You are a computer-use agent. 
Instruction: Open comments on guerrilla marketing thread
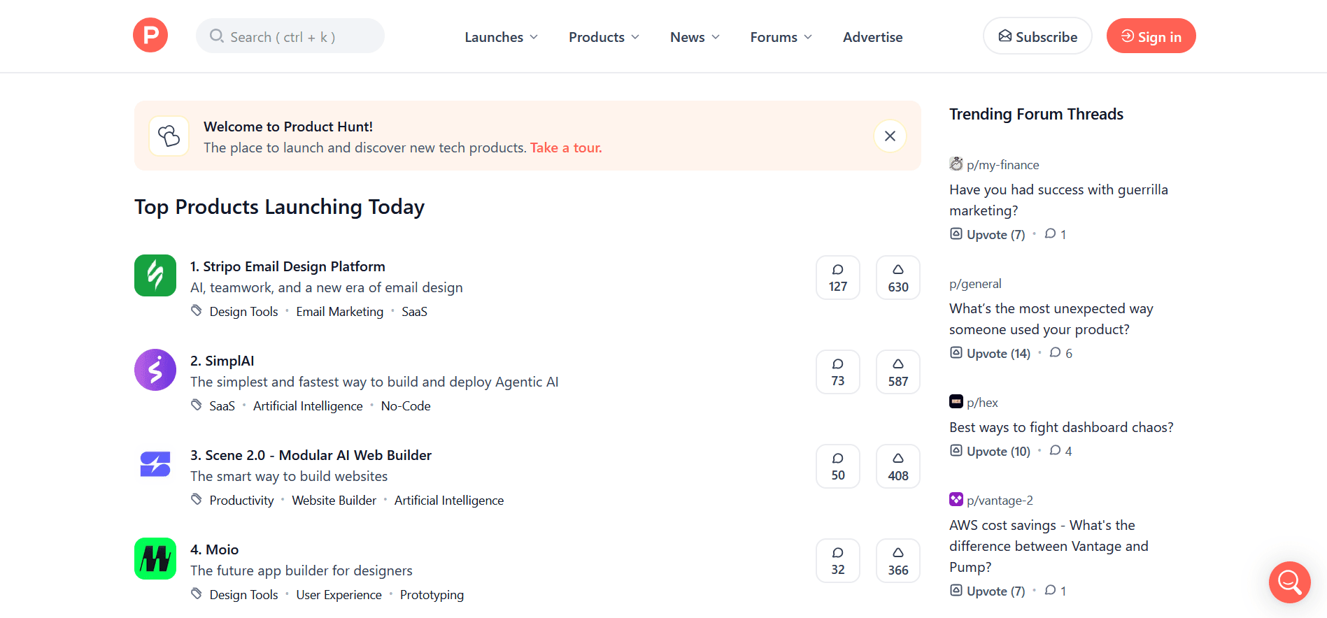pos(1056,235)
